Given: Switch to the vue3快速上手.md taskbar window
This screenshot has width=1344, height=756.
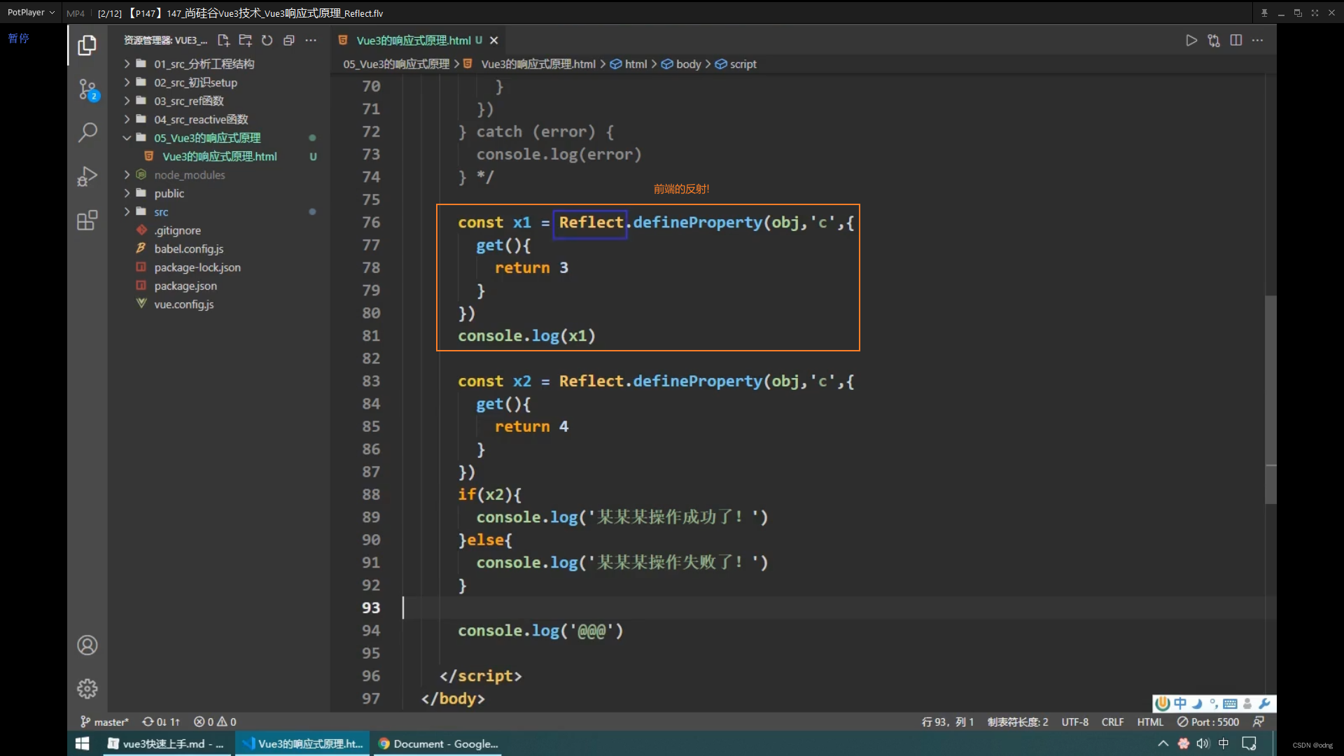Looking at the screenshot, I should 167,744.
